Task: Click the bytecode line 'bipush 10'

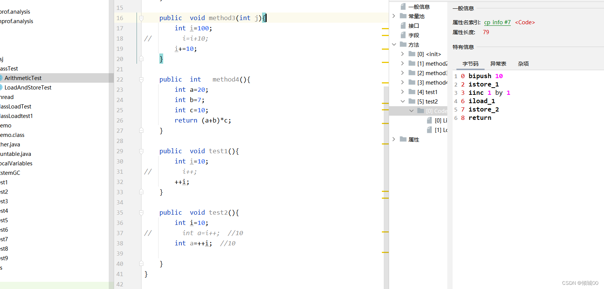Action: (486, 76)
